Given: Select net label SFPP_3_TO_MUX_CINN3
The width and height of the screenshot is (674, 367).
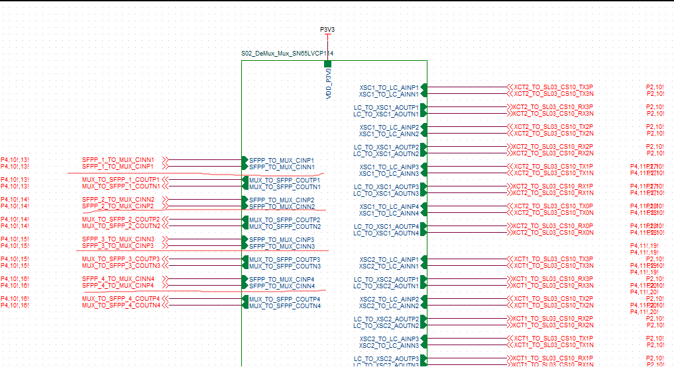Looking at the screenshot, I should pos(118,239).
